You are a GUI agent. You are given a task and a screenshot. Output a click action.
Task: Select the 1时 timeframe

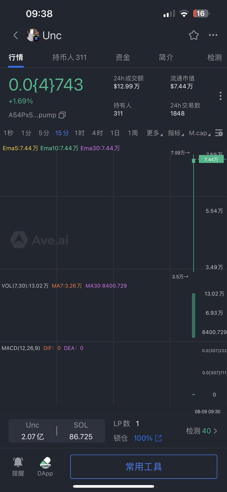point(79,133)
